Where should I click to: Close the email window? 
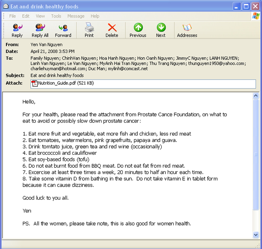[x=255, y=6]
